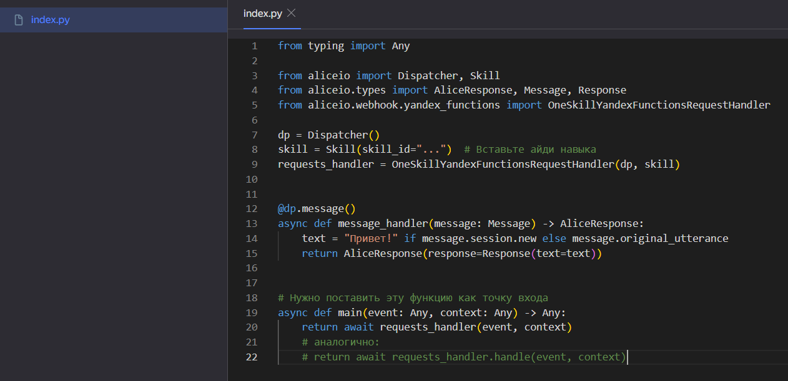Select index.py in the file sidebar
The width and height of the screenshot is (788, 381).
(113, 20)
